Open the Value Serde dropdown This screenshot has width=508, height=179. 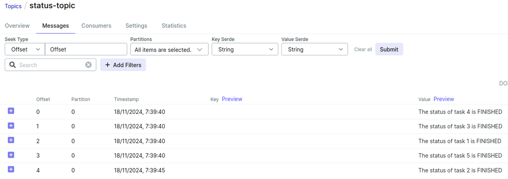[x=314, y=49]
